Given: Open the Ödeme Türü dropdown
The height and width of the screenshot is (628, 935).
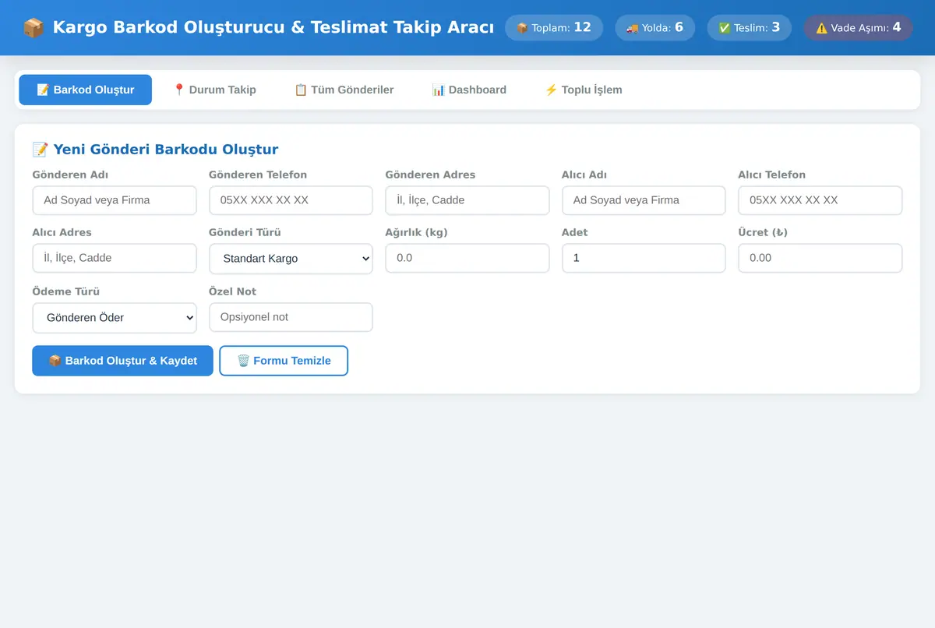Looking at the screenshot, I should click(x=115, y=318).
